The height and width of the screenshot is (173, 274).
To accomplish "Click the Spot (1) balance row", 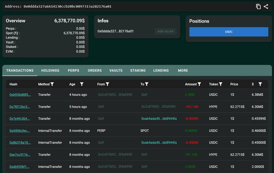I will pos(45,33).
